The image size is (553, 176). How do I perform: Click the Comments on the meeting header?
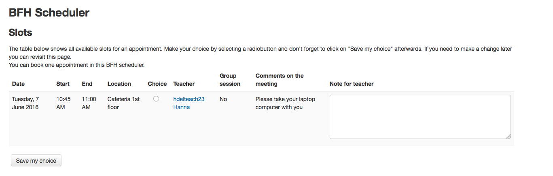click(280, 80)
